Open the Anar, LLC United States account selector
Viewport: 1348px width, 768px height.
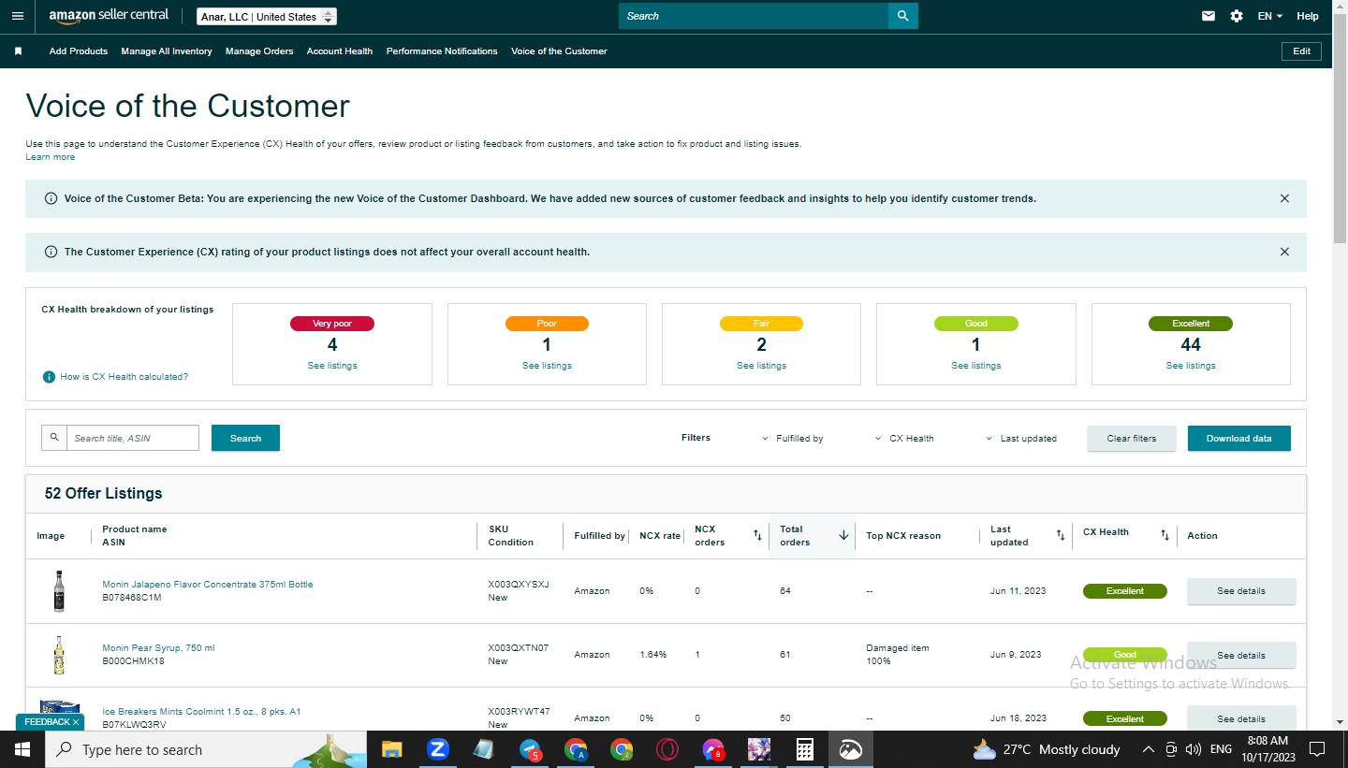(x=267, y=17)
